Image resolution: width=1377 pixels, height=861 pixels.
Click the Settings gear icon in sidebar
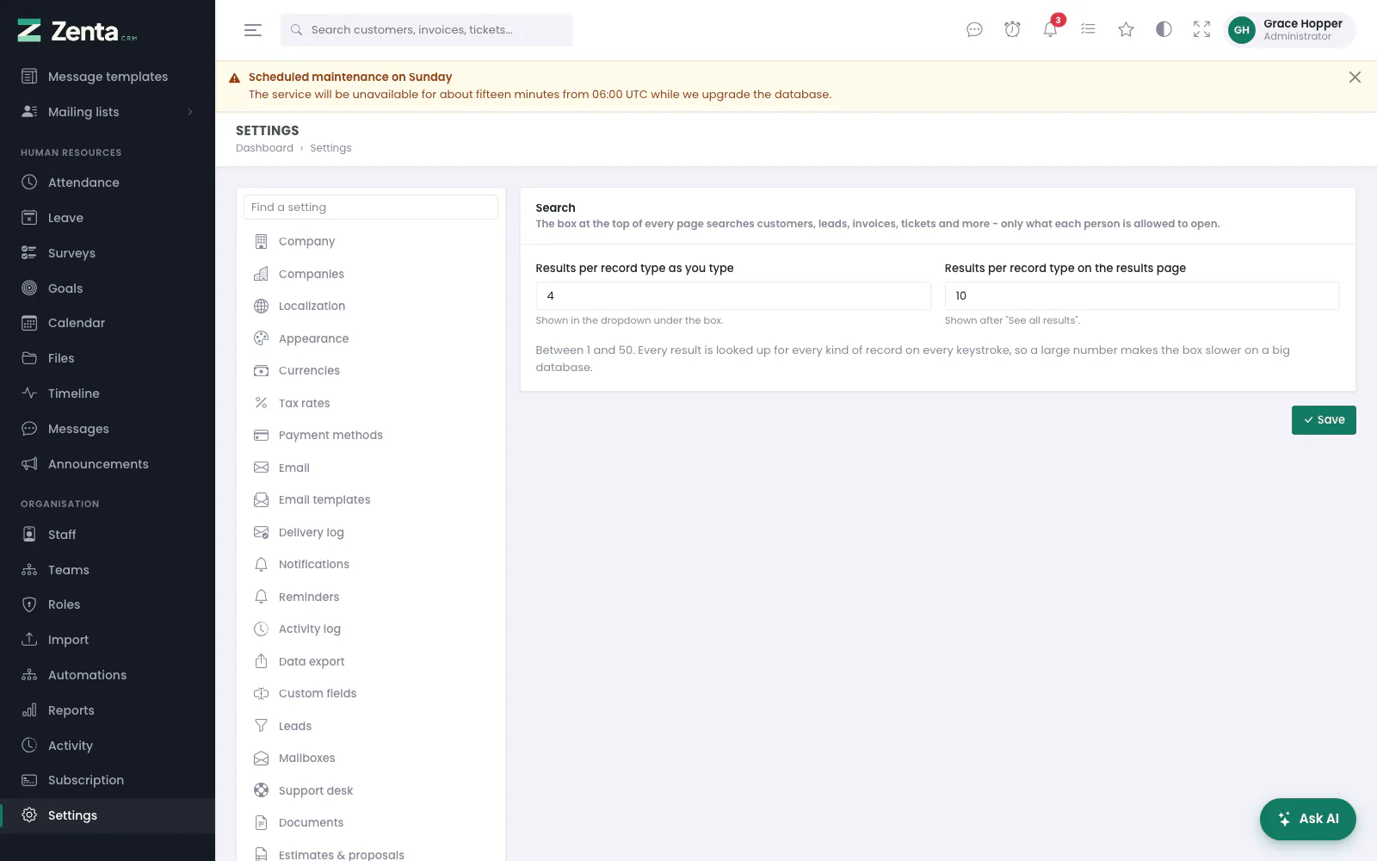click(x=29, y=815)
